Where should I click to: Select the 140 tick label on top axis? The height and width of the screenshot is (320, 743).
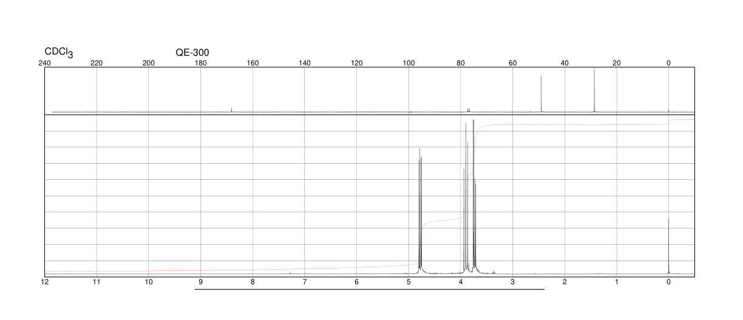pyautogui.click(x=305, y=63)
